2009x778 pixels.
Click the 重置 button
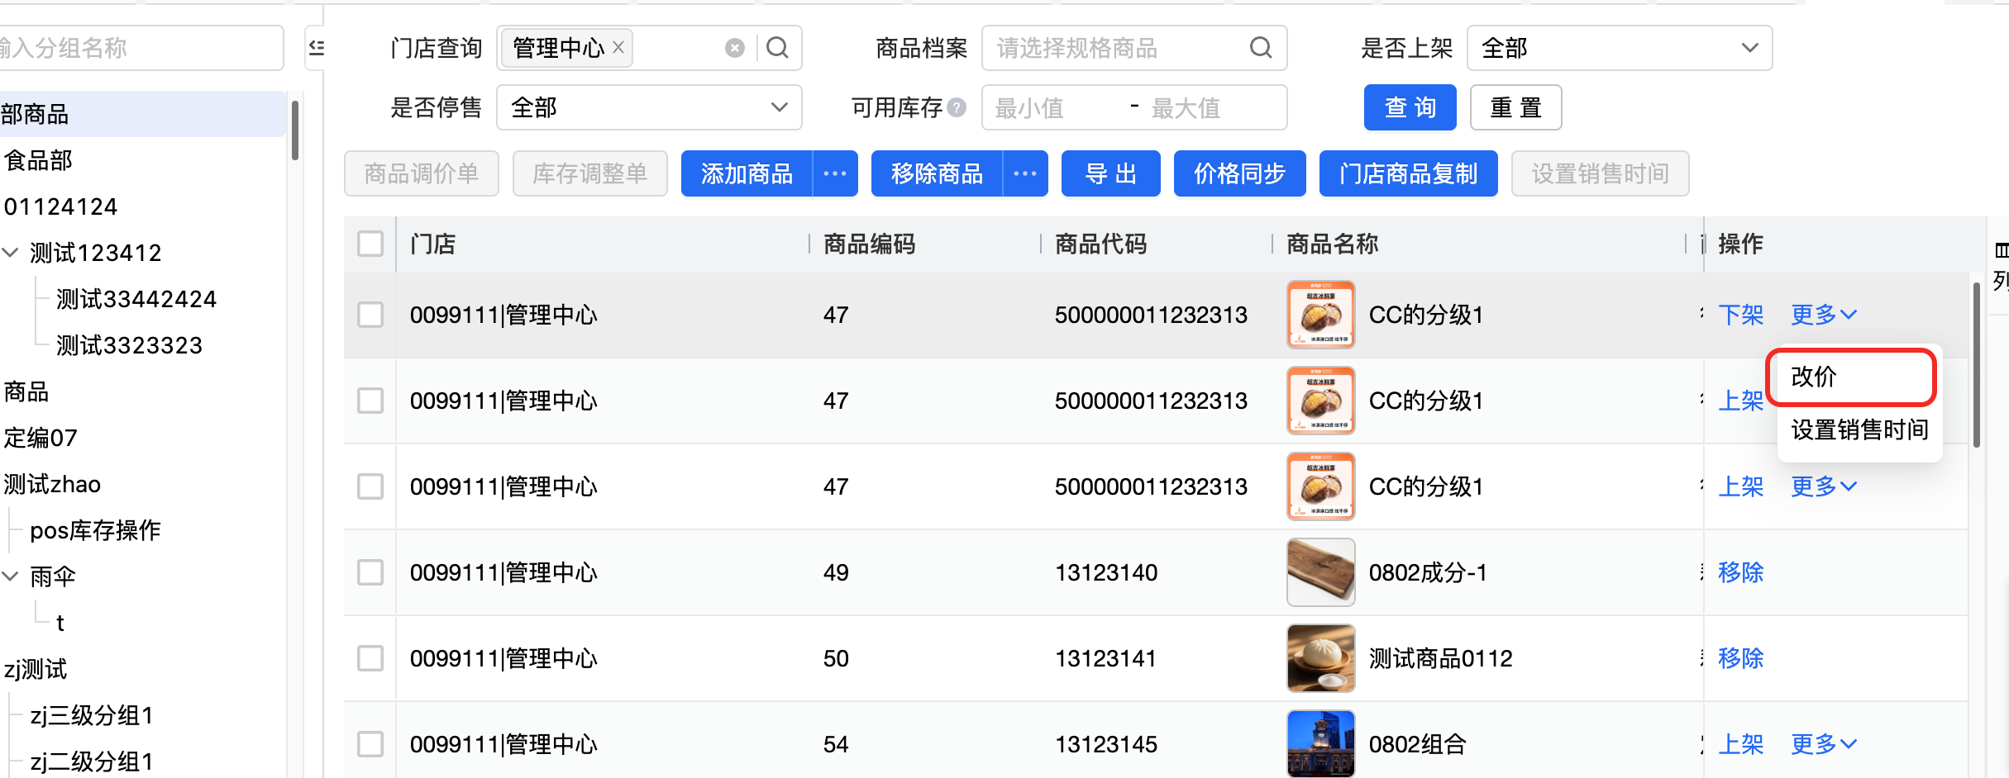(x=1516, y=107)
